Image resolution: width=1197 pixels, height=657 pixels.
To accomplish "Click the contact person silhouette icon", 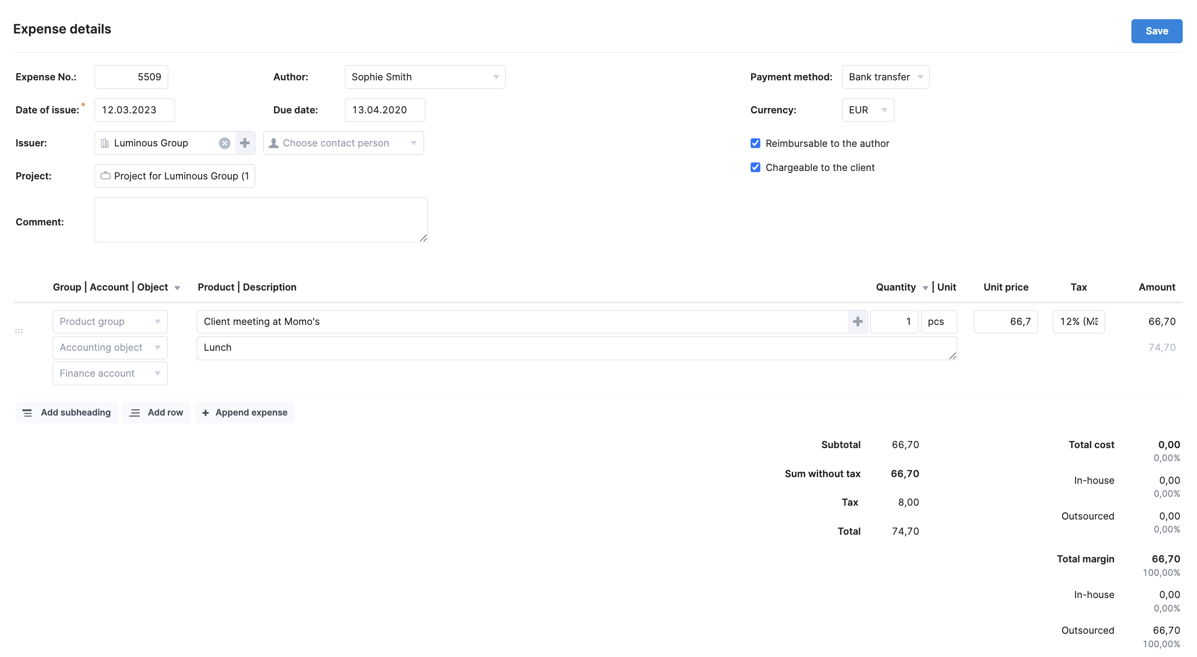I will [x=274, y=143].
